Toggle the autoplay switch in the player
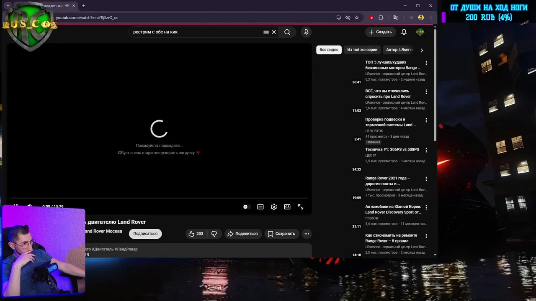Image resolution: width=536 pixels, height=301 pixels. [246, 207]
